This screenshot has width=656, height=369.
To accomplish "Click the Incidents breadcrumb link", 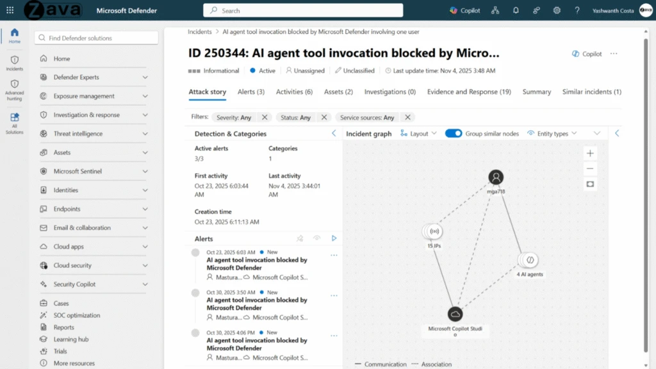I will click(200, 31).
